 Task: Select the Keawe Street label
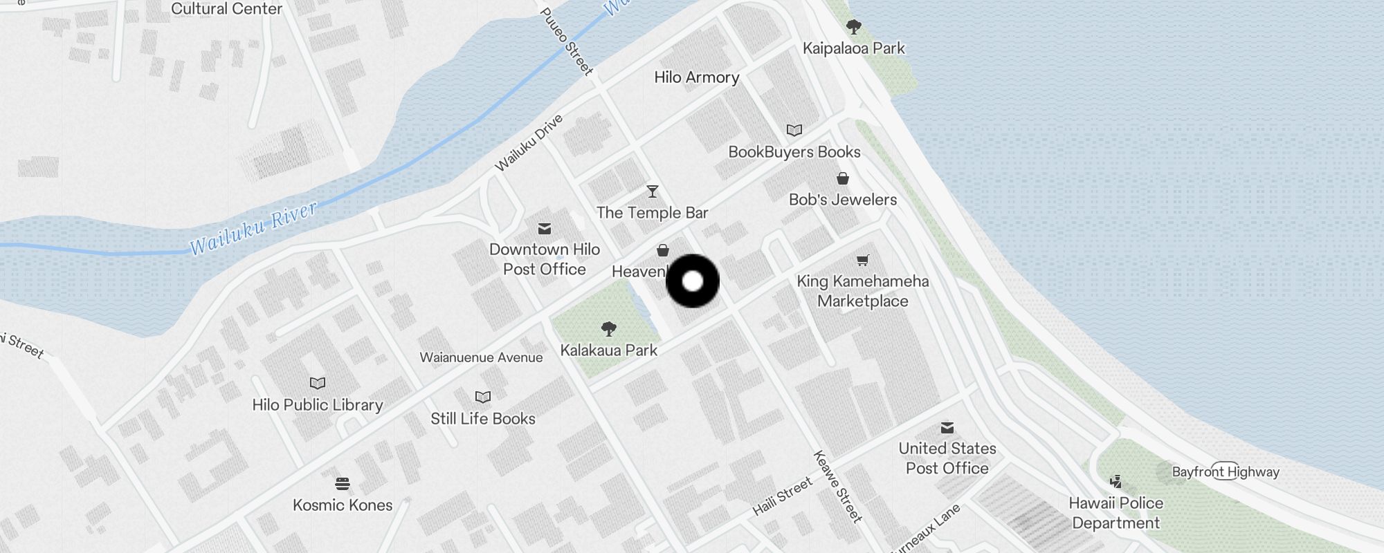click(x=837, y=487)
